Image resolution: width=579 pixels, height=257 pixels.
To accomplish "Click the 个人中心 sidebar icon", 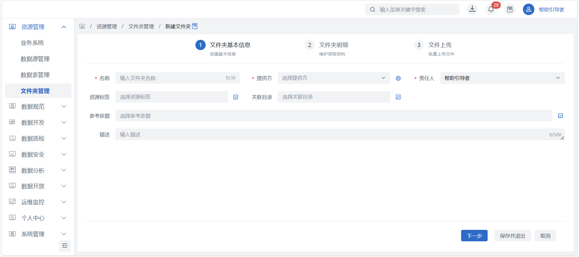I will pyautogui.click(x=12, y=218).
